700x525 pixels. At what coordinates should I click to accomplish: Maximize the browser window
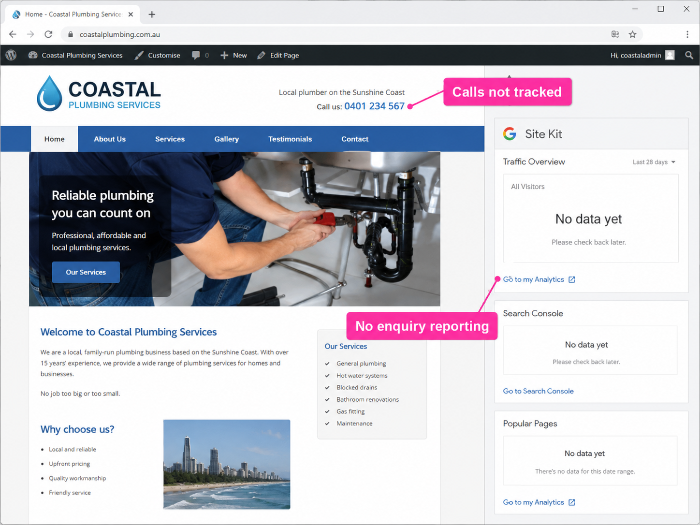(x=661, y=9)
